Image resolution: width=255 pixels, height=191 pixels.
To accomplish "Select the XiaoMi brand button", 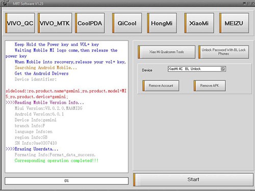I will coord(199,23).
